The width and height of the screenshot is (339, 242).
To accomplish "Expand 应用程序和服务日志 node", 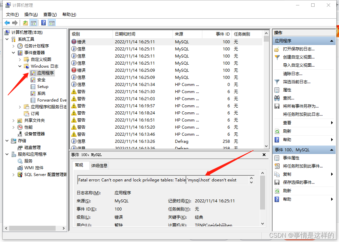I will 20,107.
